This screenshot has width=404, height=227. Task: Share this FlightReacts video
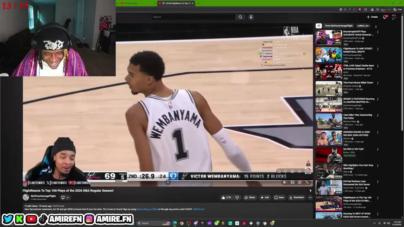click(x=249, y=198)
